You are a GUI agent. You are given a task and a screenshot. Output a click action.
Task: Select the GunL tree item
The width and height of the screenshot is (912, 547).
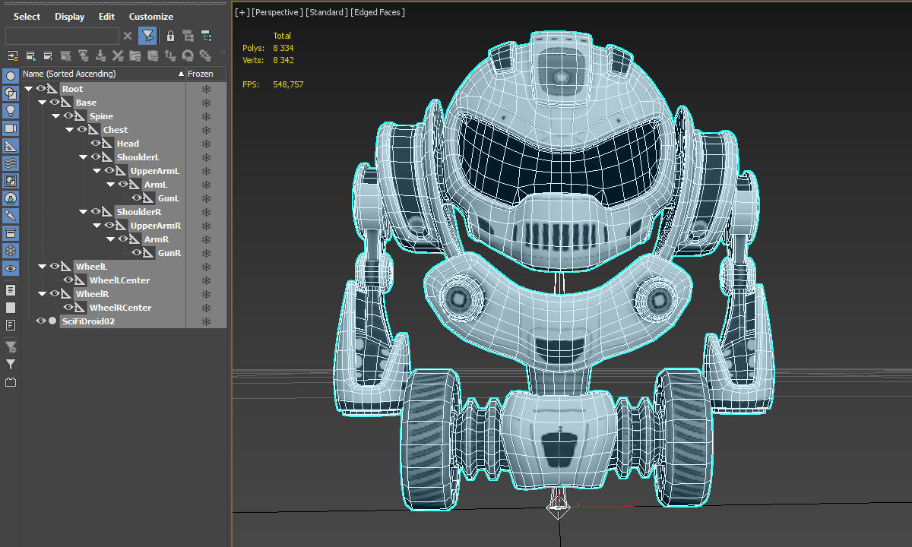click(x=169, y=198)
